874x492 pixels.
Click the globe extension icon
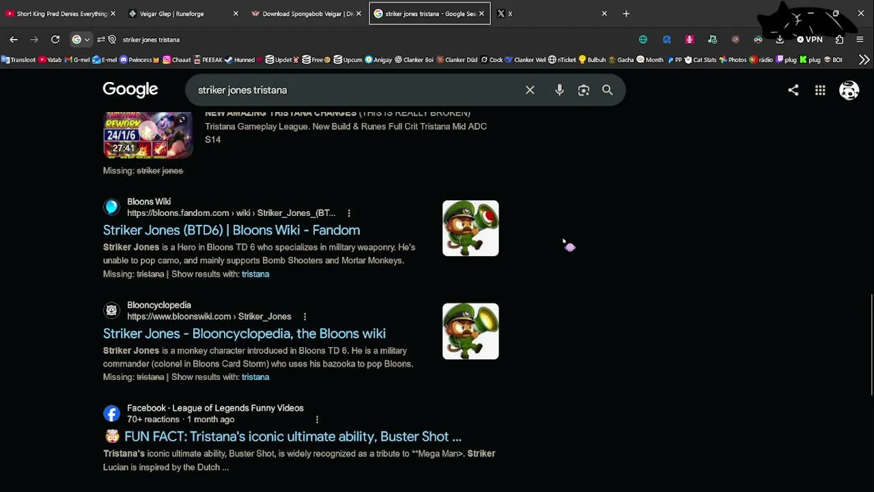(x=643, y=40)
